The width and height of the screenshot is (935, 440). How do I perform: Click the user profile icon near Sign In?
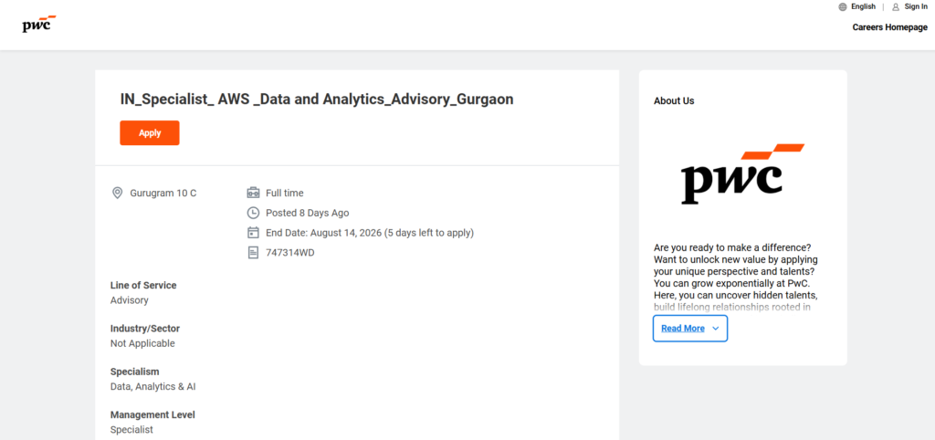pos(896,7)
